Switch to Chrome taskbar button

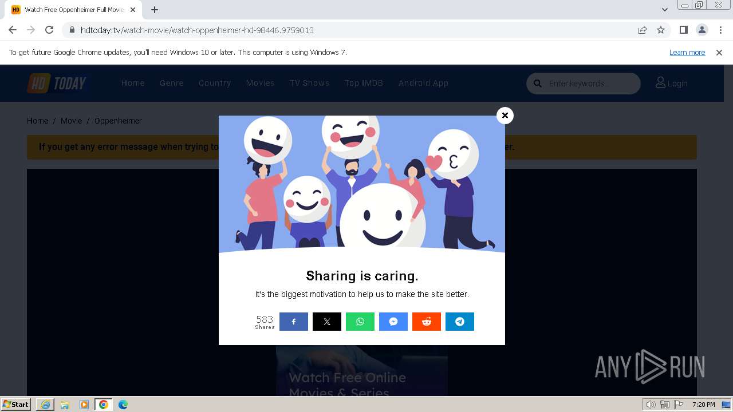coord(104,405)
